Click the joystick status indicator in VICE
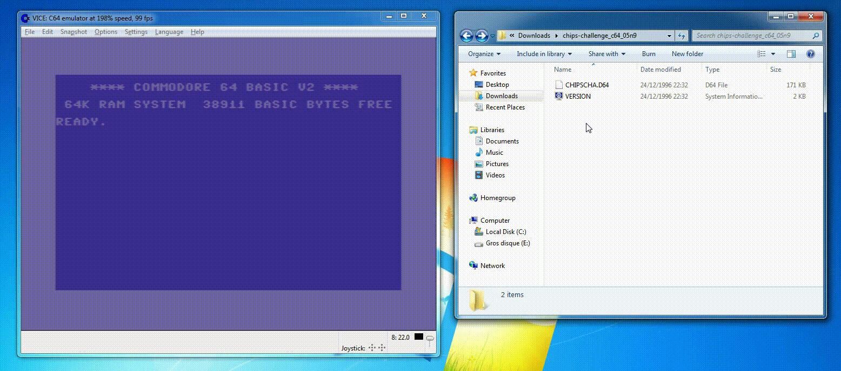The width and height of the screenshot is (841, 371). pos(377,348)
